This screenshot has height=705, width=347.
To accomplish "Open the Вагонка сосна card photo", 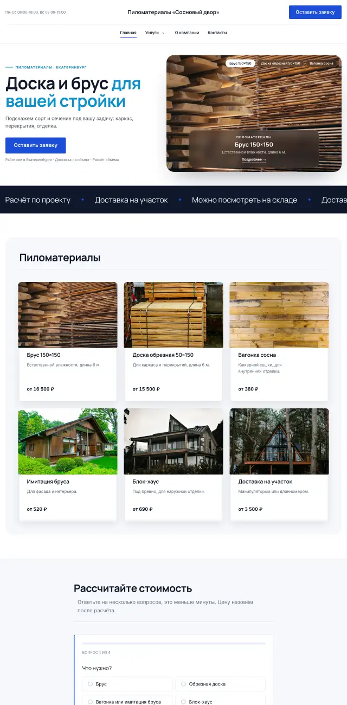I will [x=279, y=315].
